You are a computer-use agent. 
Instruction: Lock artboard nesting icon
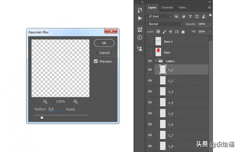177,32
